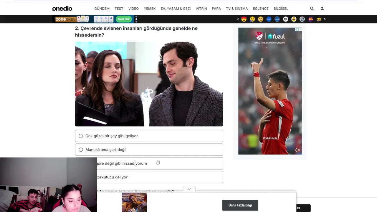Image resolution: width=377 pixels, height=212 pixels.
Task: Open the dk brand circle icon
Action: (x=285, y=19)
